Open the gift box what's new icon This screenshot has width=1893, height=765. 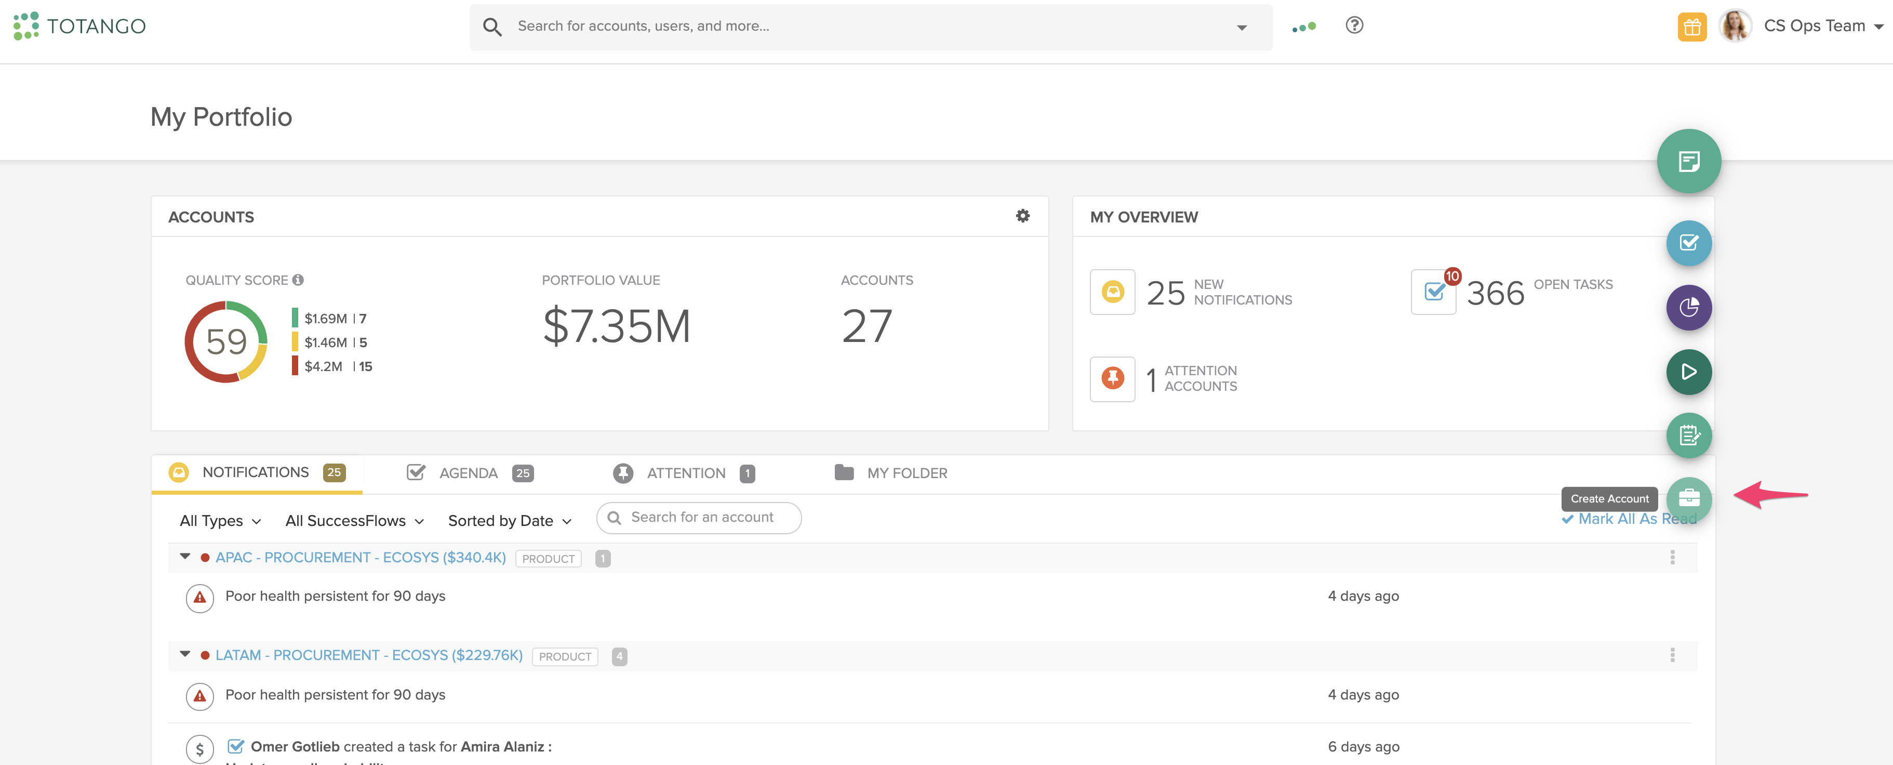click(1691, 27)
